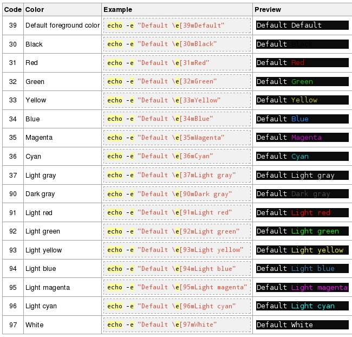Select code cell 39
This screenshot has height=337, width=352.
click(13, 25)
